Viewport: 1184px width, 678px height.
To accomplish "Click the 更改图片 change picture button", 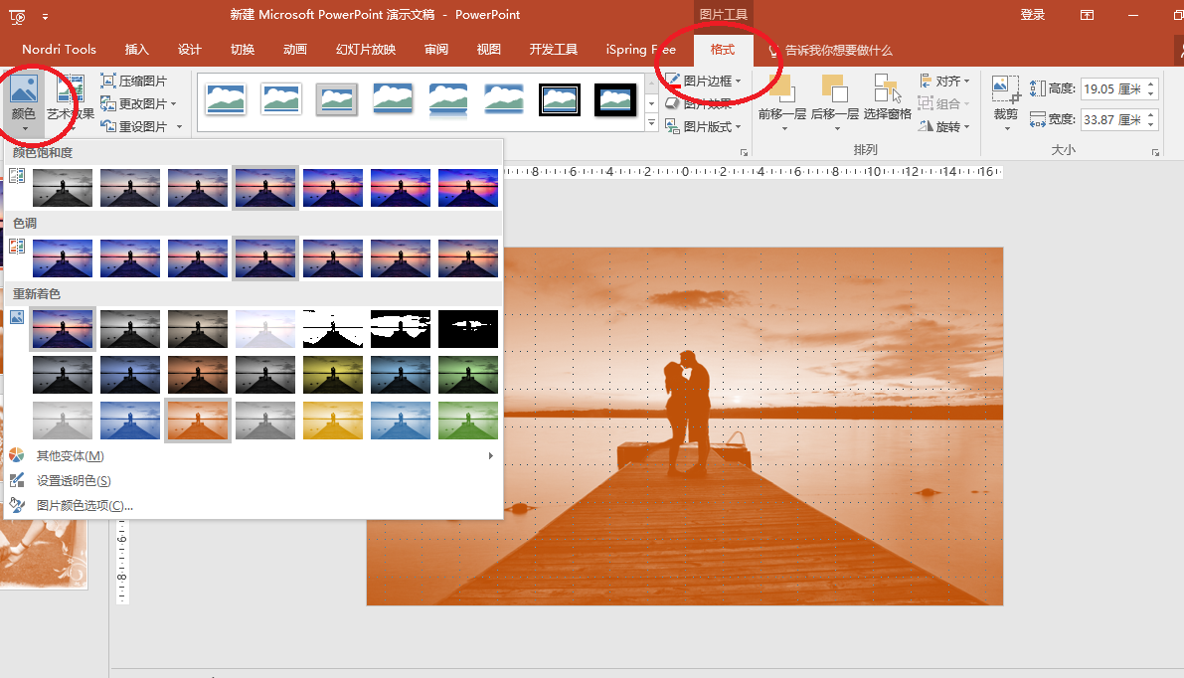I will pos(138,103).
